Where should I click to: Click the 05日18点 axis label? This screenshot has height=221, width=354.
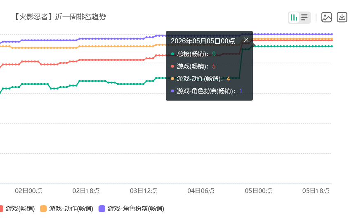pos(316,191)
